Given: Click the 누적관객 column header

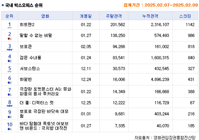Looking at the screenshot, I should coord(150,16).
